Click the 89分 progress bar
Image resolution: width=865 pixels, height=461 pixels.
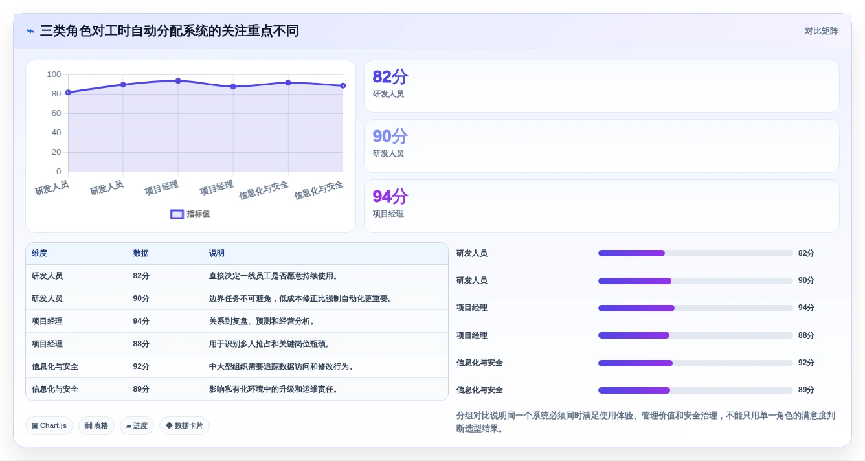point(695,390)
